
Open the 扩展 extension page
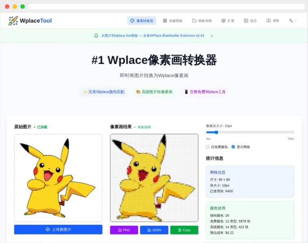pyautogui.click(x=228, y=21)
